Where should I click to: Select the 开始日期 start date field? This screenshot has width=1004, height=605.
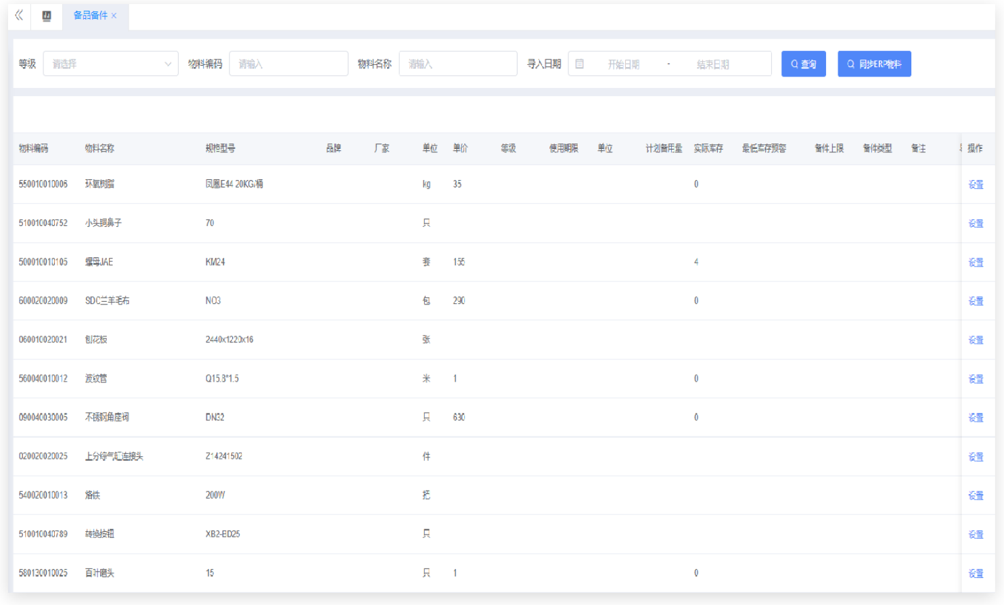(624, 64)
